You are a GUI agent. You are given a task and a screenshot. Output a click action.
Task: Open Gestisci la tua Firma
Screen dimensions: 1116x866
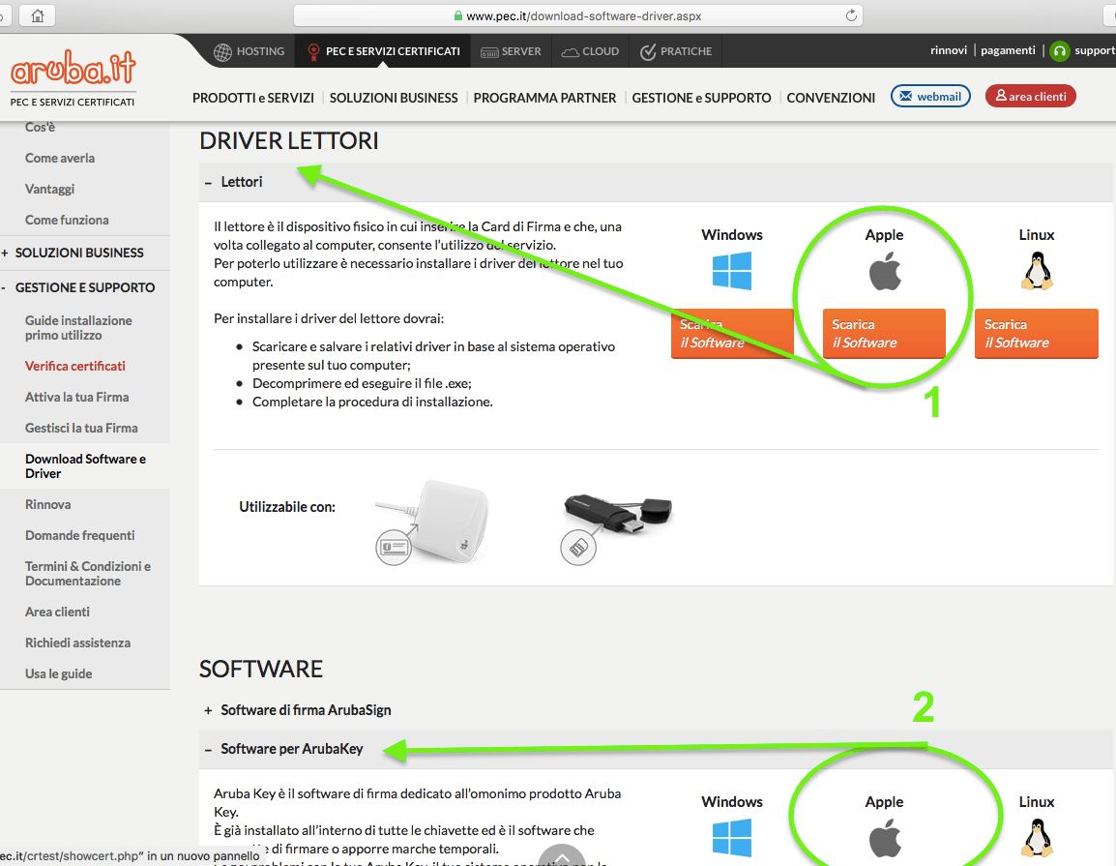click(81, 428)
